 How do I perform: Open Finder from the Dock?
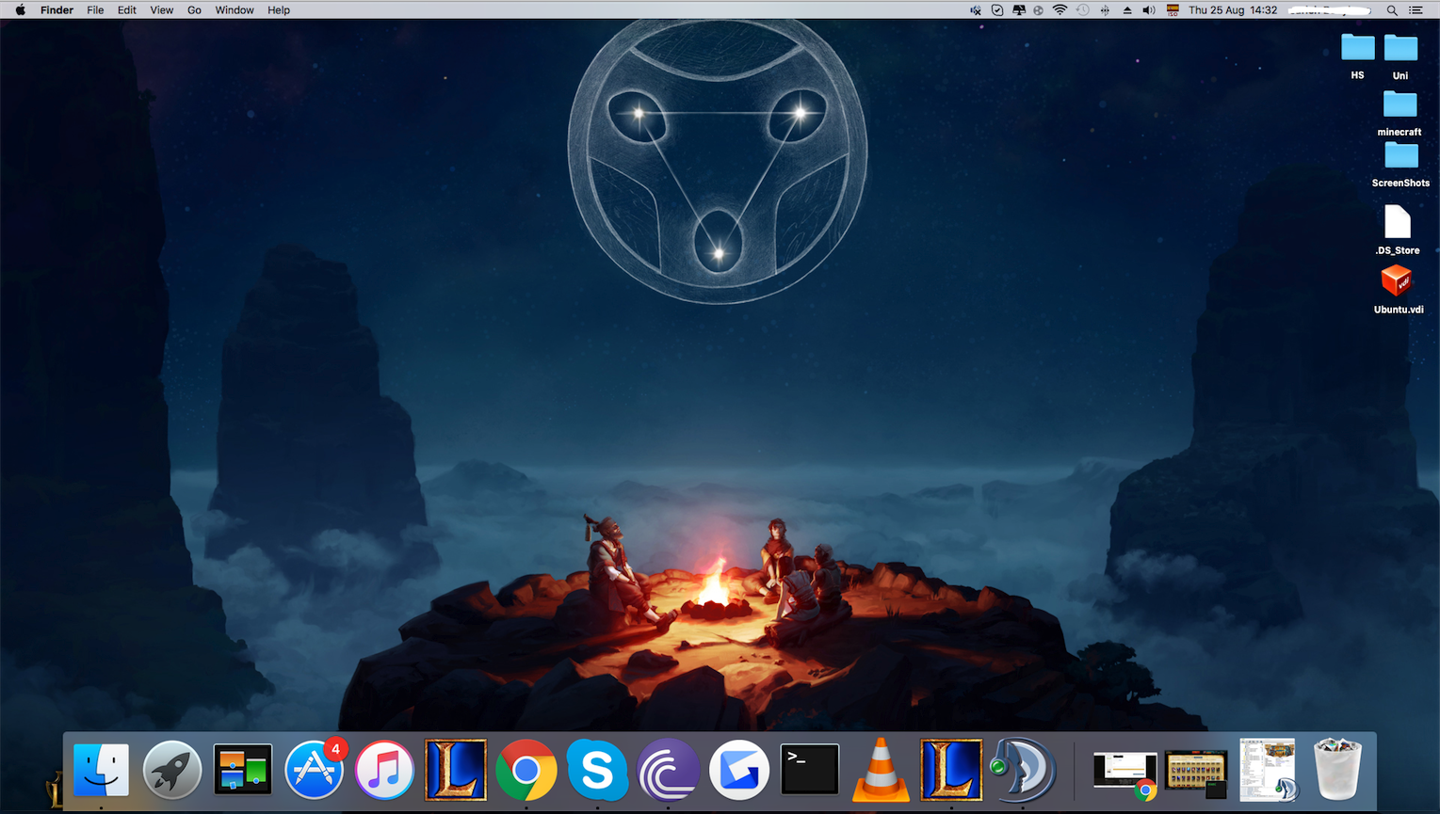click(101, 770)
